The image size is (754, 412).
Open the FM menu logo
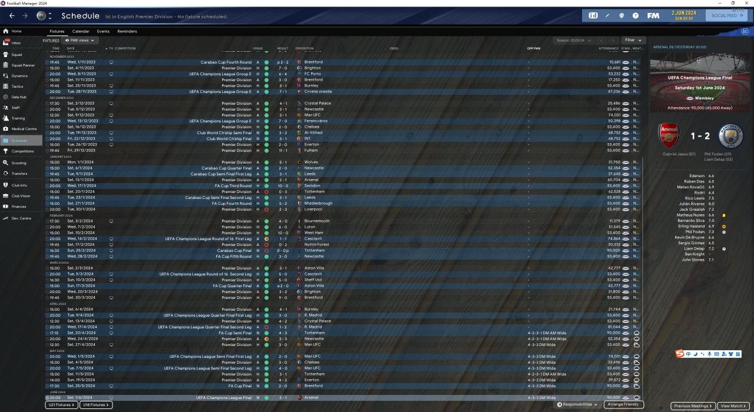(653, 15)
